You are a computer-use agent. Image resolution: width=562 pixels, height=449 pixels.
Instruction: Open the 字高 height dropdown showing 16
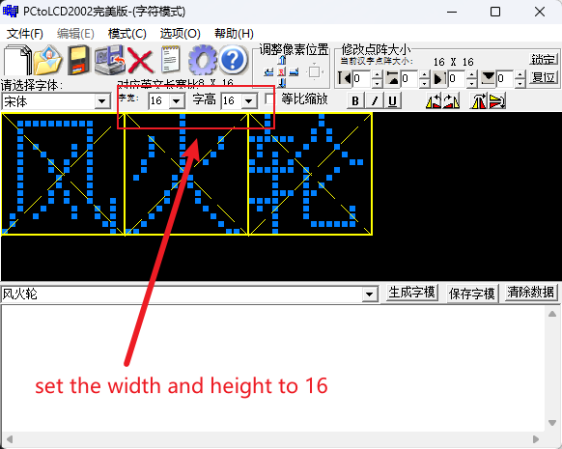point(249,101)
